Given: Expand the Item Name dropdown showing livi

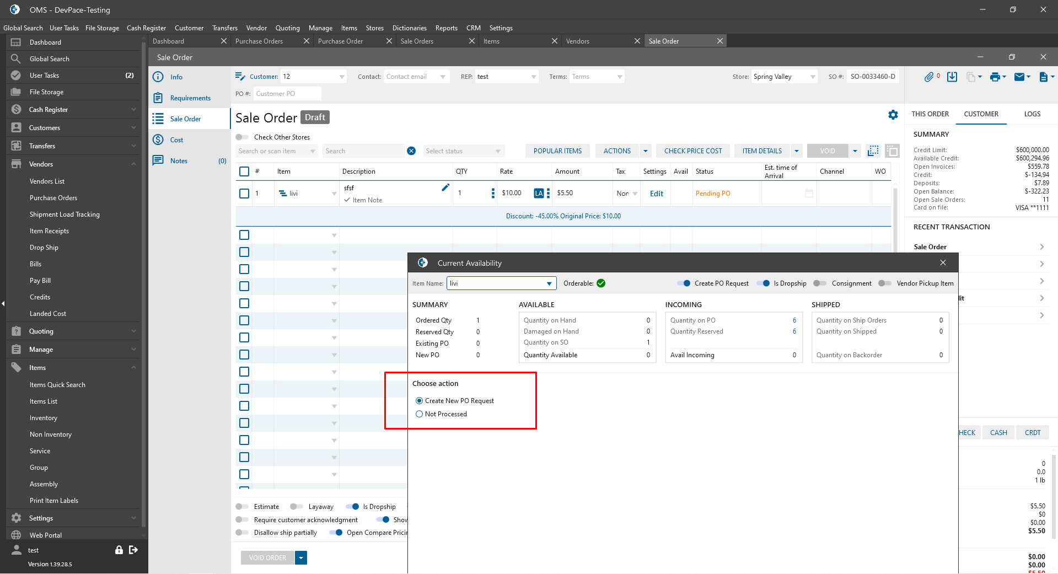Looking at the screenshot, I should coord(549,283).
